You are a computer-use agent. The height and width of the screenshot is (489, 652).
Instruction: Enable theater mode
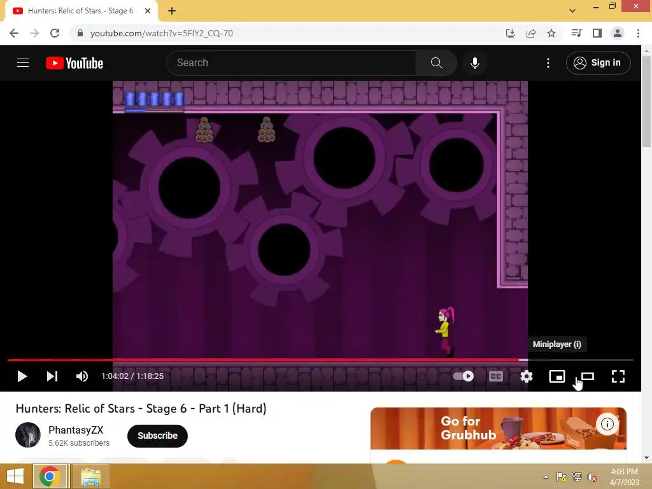click(588, 376)
